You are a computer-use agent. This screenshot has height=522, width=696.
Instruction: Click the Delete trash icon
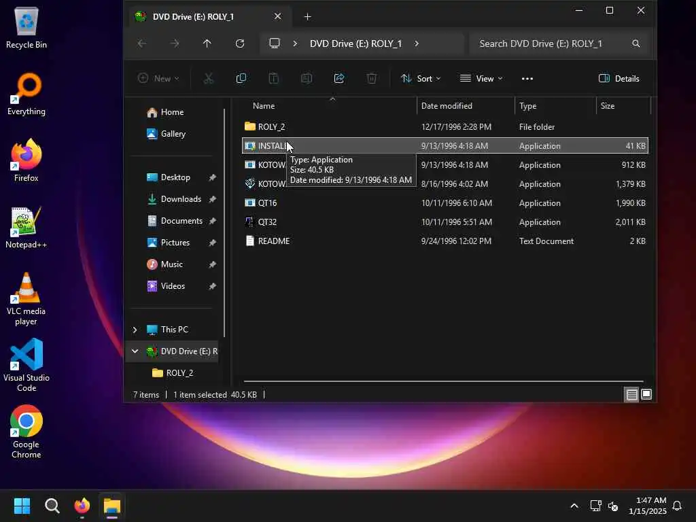pos(372,79)
